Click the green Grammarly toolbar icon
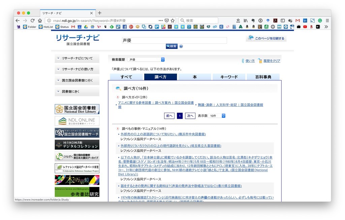 coord(320,21)
